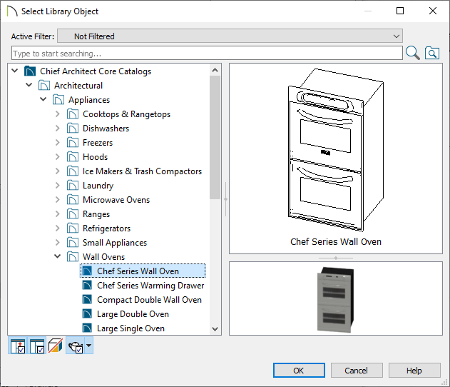Click Large Double Oven object icon

click(87, 313)
